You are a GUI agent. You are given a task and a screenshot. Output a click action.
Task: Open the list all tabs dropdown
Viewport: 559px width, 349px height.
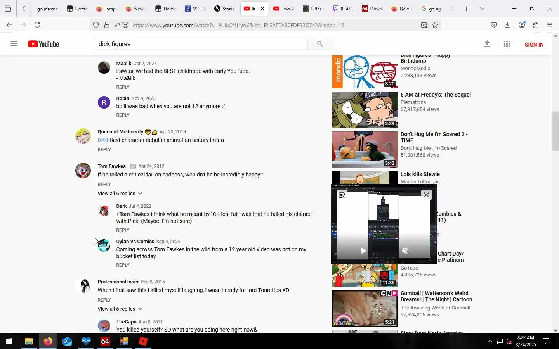pyautogui.click(x=482, y=9)
